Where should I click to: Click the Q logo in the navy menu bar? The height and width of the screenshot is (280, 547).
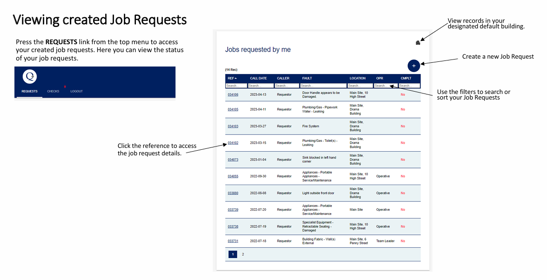point(30,77)
